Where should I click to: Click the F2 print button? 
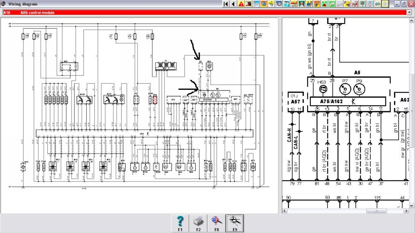pos(198,223)
